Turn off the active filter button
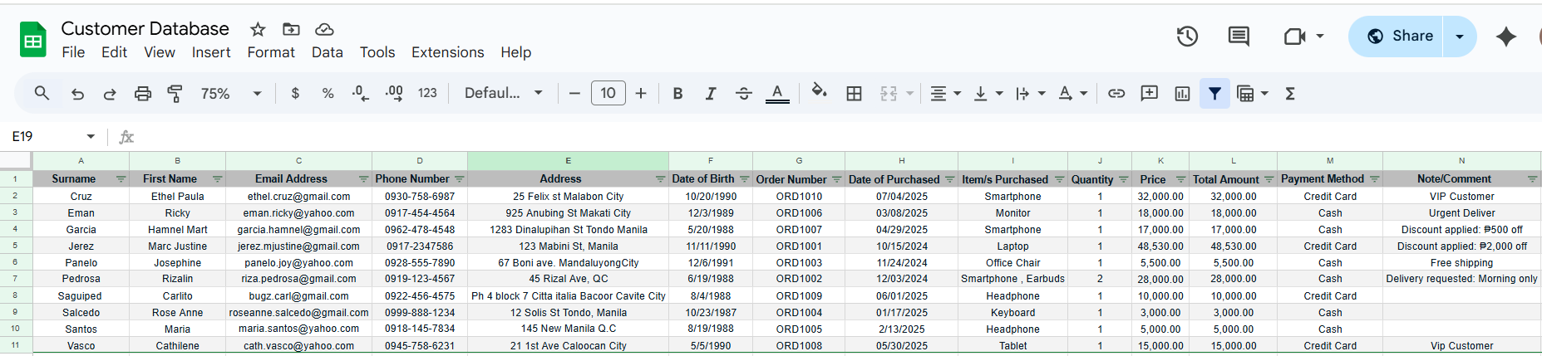The height and width of the screenshot is (356, 1542). tap(1214, 94)
